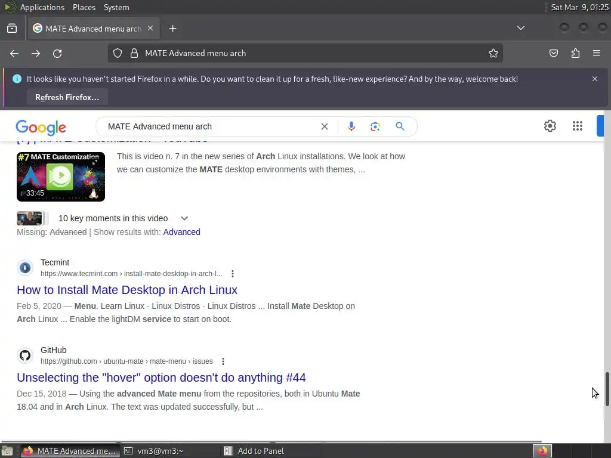
Task: Show results with Advanced link
Action: coord(181,232)
